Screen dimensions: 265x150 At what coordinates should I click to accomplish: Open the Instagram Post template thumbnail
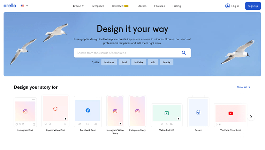pyautogui.click(x=25, y=112)
